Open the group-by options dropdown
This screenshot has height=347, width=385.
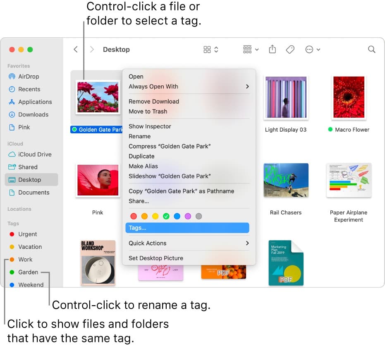click(x=251, y=49)
